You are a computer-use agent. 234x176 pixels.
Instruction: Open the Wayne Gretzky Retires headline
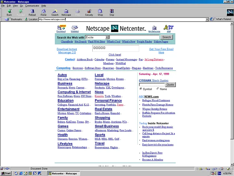155,109
